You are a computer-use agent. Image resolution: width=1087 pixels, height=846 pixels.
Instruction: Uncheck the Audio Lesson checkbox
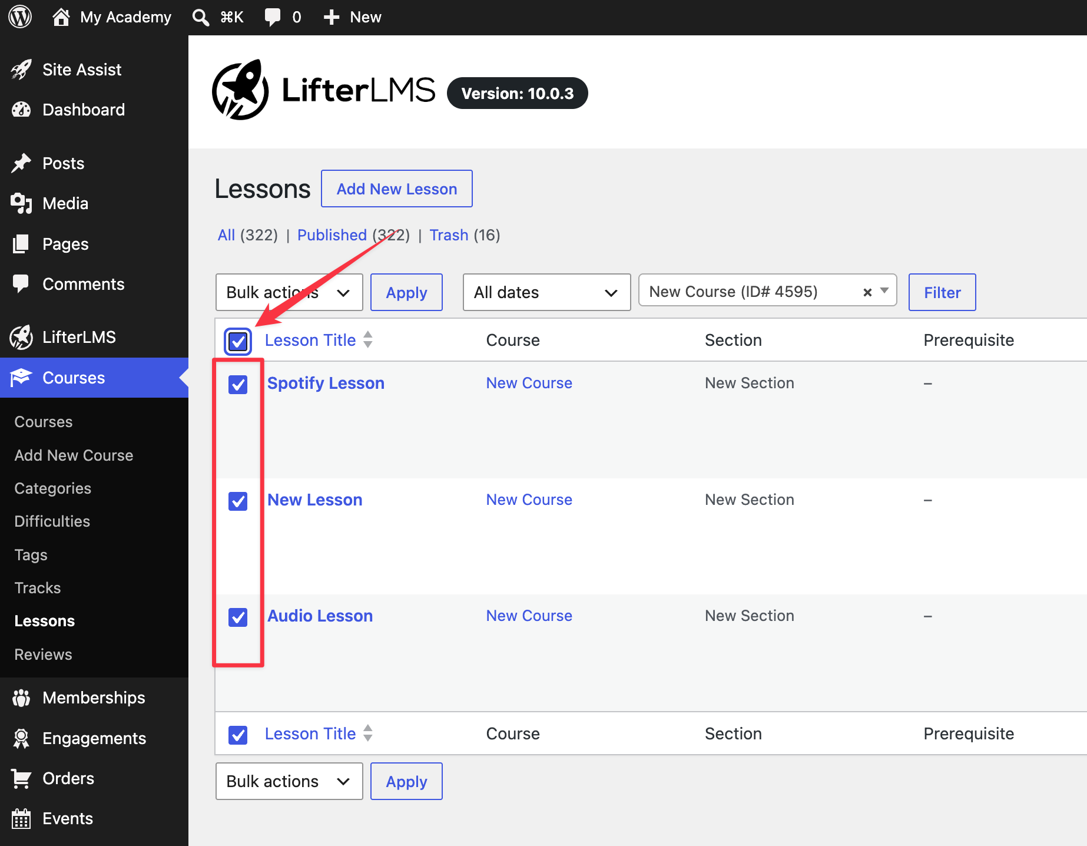[238, 617]
